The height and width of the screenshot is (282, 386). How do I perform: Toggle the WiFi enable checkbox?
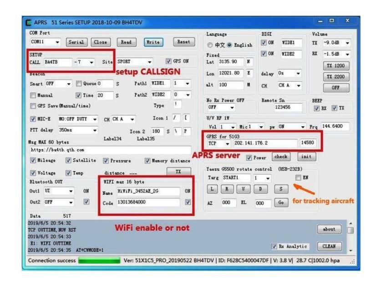(188, 202)
